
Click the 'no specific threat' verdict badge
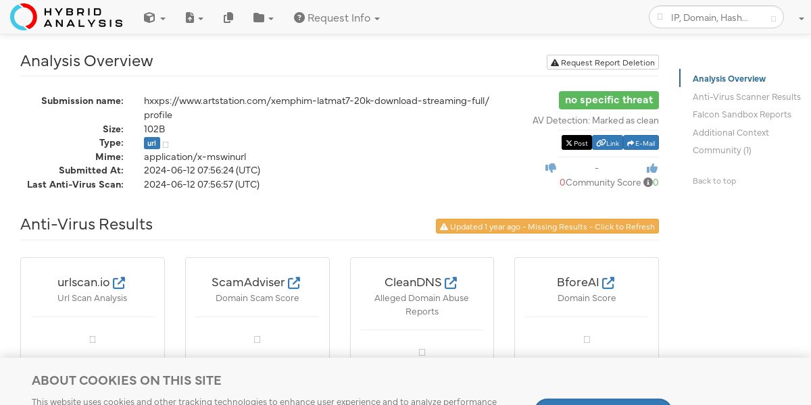click(609, 100)
